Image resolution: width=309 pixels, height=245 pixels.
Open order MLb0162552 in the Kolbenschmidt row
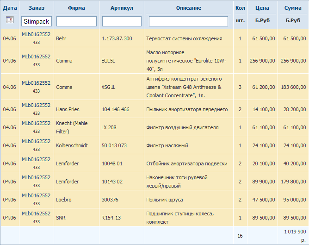point(36,141)
